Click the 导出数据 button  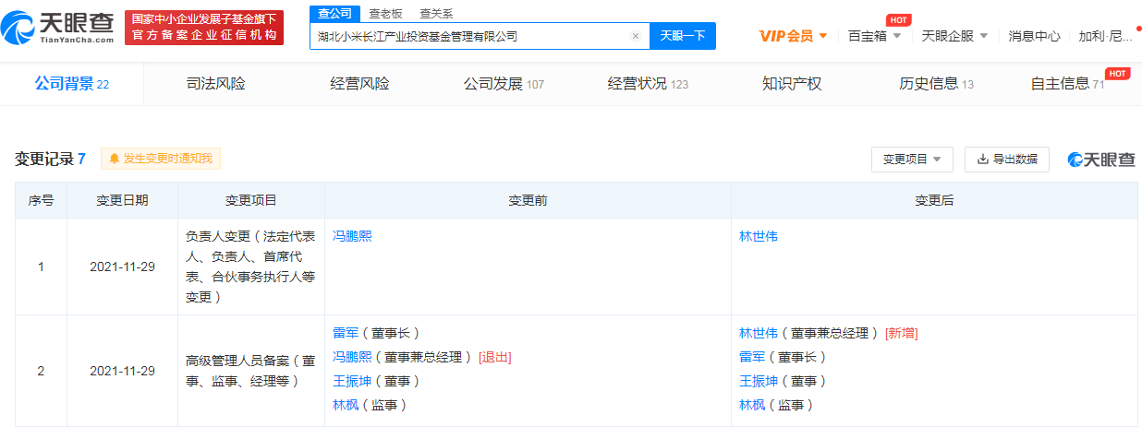(x=1007, y=159)
